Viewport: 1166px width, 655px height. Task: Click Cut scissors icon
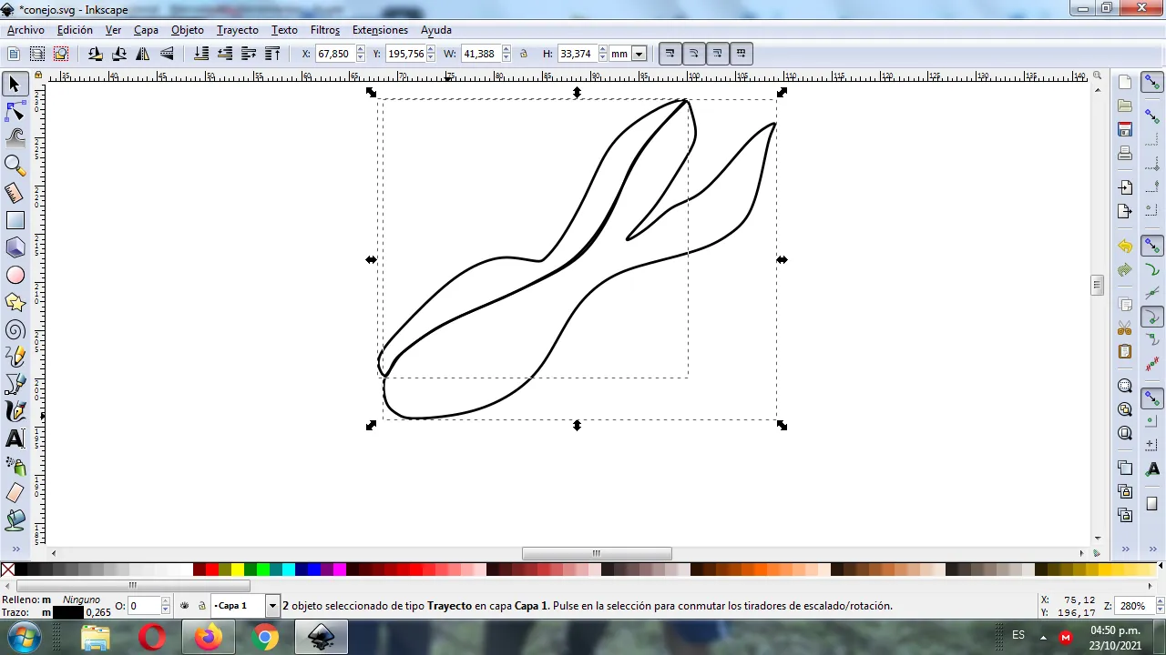(1125, 327)
